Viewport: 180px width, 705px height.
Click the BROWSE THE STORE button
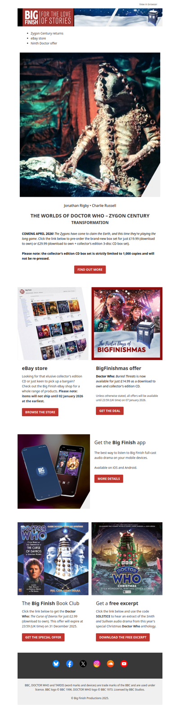(40, 412)
